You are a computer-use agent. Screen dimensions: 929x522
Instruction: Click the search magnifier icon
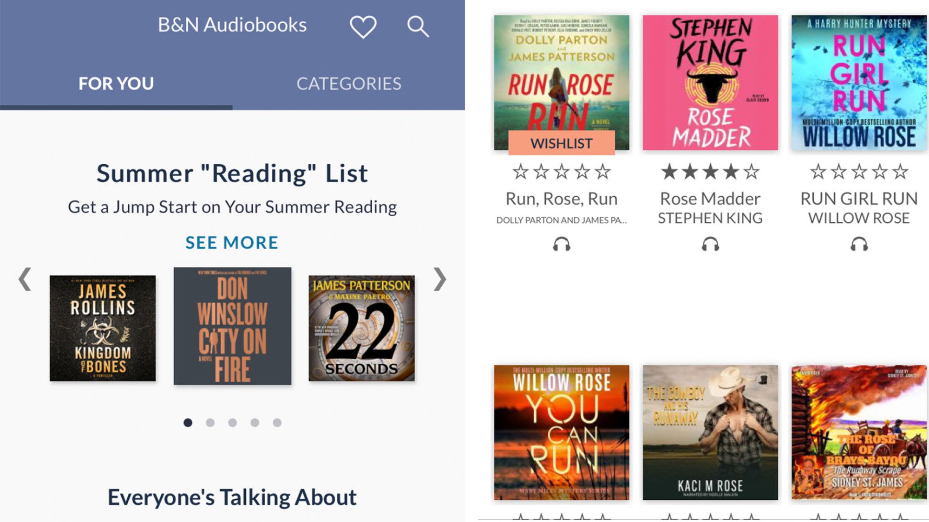coord(418,26)
